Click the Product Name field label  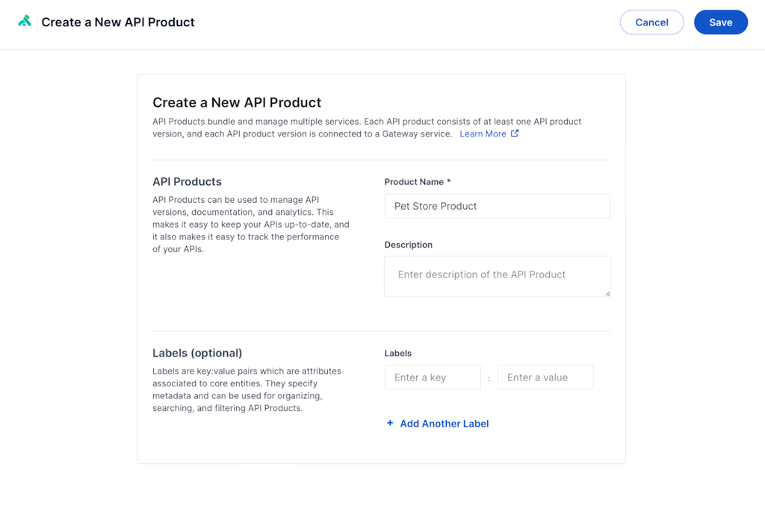tap(417, 182)
